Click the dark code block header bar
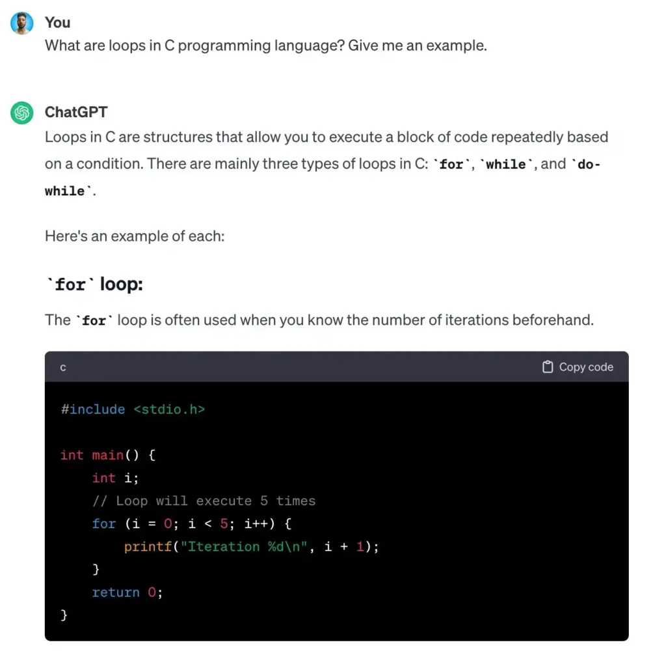This screenshot has height=653, width=666. click(325, 367)
